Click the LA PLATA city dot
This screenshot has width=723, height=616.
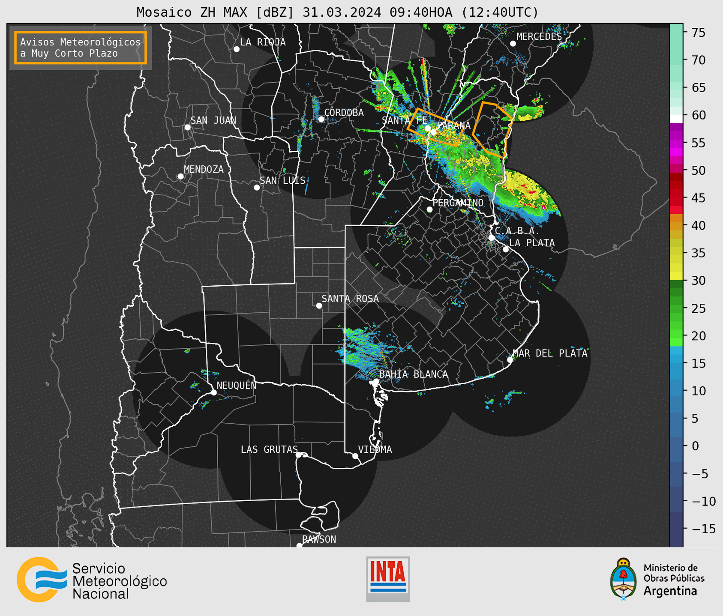pyautogui.click(x=506, y=249)
